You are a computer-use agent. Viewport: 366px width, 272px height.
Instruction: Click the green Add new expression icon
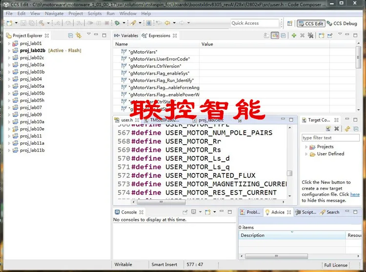coord(294,36)
